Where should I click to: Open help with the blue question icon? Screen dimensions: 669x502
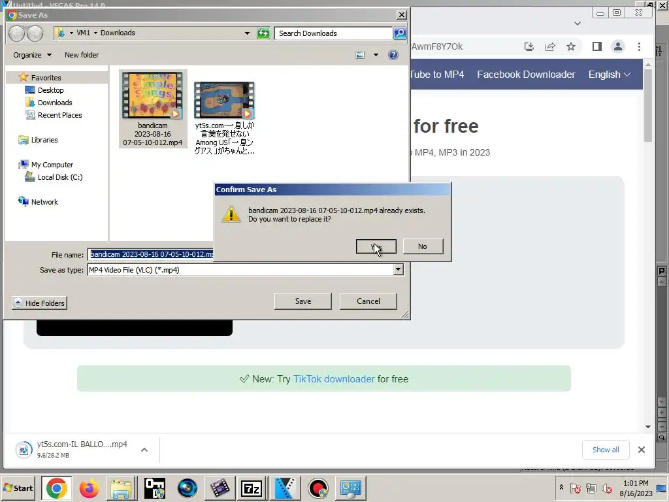tap(393, 55)
